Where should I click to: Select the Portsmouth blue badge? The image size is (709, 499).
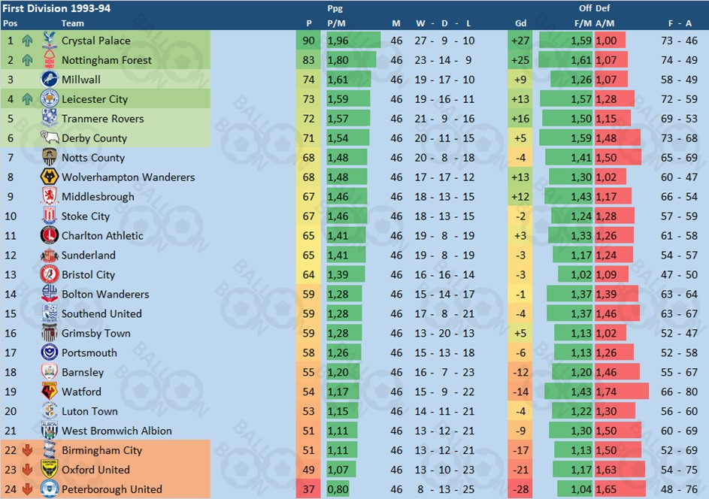49,352
